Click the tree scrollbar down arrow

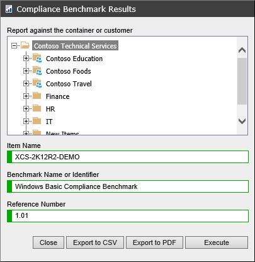click(x=242, y=121)
